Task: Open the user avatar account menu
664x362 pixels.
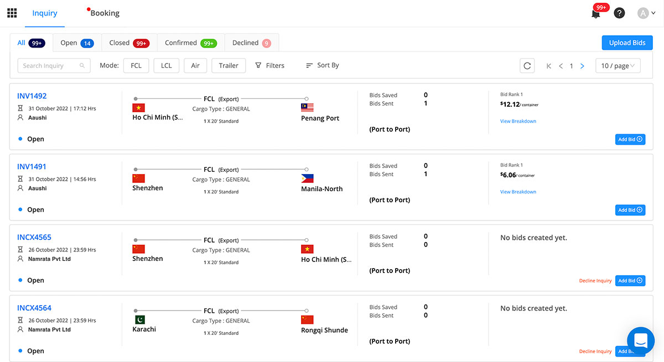Action: (x=646, y=13)
